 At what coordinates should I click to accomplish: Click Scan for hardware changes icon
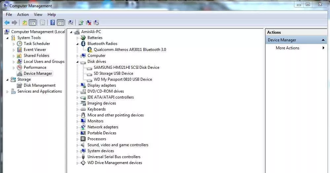(x=71, y=22)
